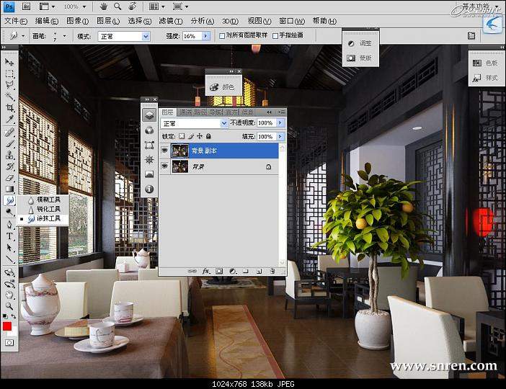Select the Brush tool in toolbox
The height and width of the screenshot is (389, 506).
9,143
